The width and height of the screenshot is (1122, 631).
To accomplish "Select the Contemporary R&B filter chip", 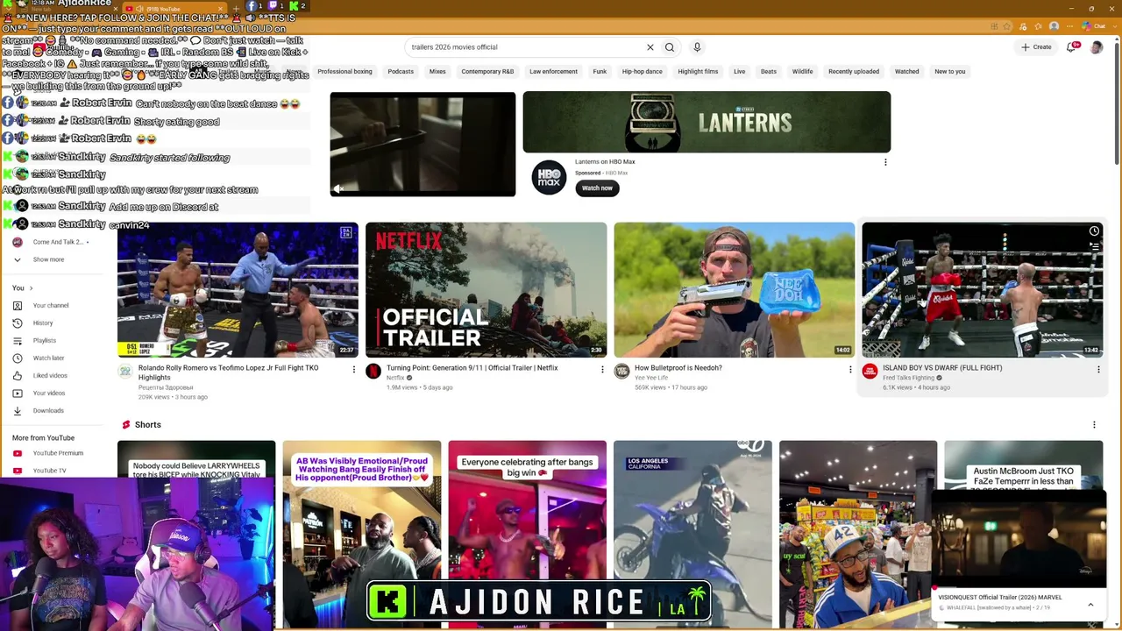I will pyautogui.click(x=487, y=72).
